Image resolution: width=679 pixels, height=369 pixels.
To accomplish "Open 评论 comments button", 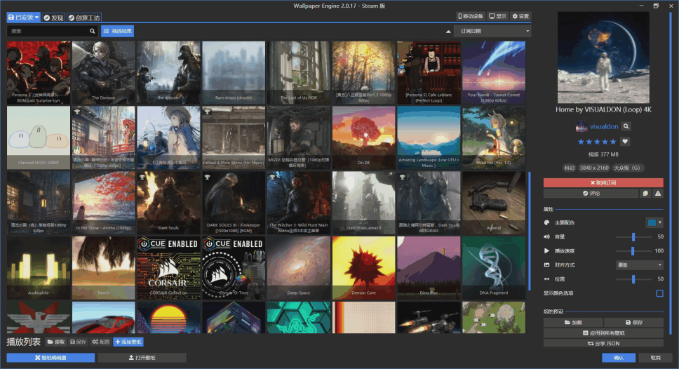I will click(x=591, y=194).
